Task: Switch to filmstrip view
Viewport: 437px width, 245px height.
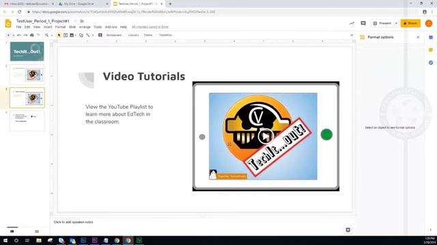Action: click(12, 231)
